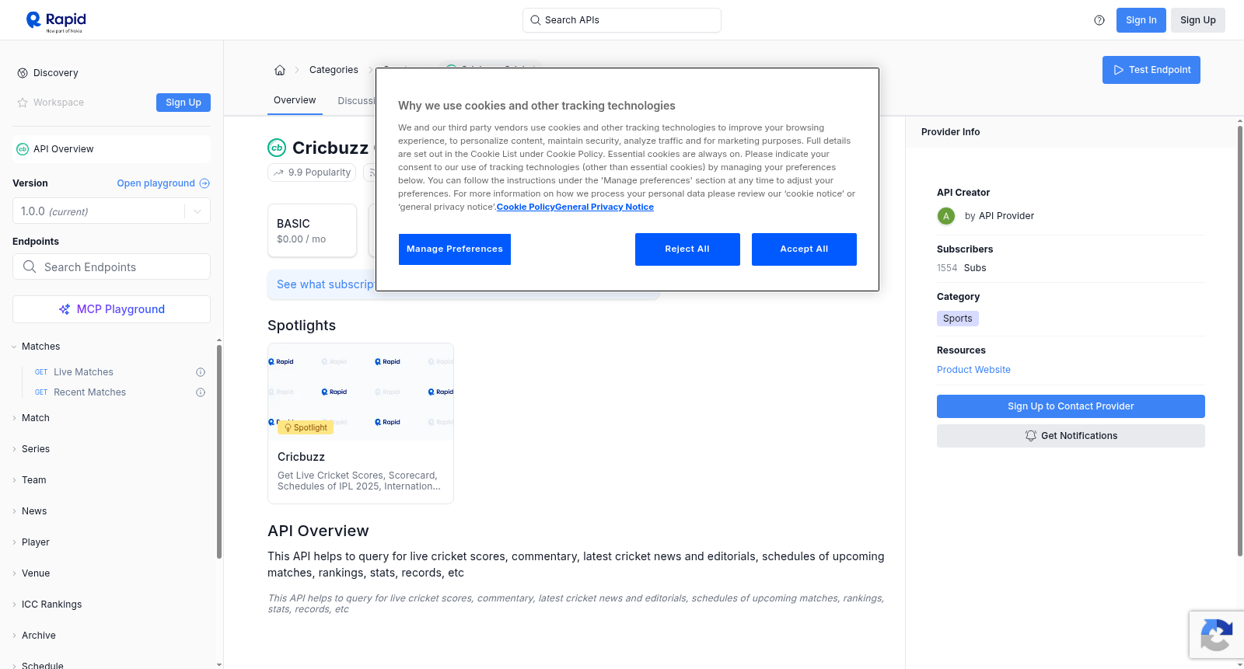Open Categories in the breadcrumb

[334, 70]
